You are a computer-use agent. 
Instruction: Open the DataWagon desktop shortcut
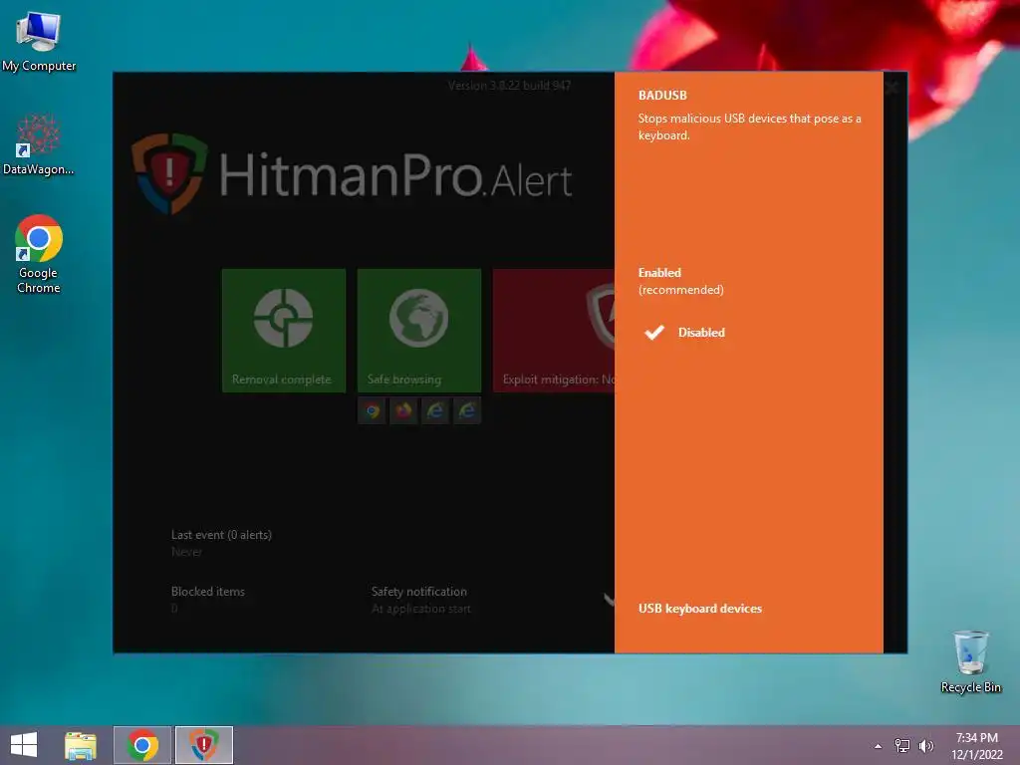(x=39, y=145)
